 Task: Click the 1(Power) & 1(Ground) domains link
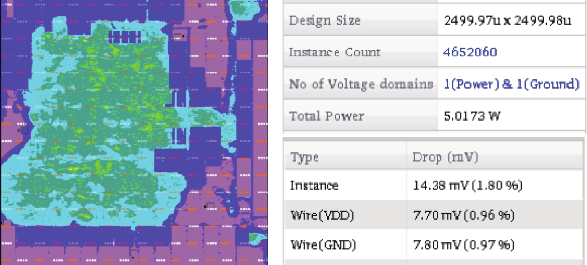[511, 84]
